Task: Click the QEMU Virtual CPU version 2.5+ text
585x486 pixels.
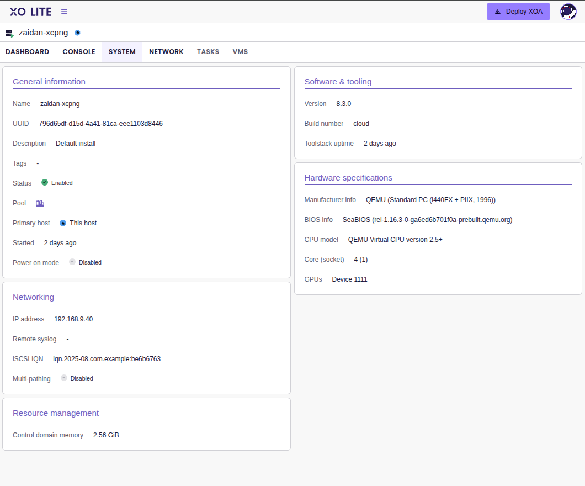Action: tap(395, 240)
